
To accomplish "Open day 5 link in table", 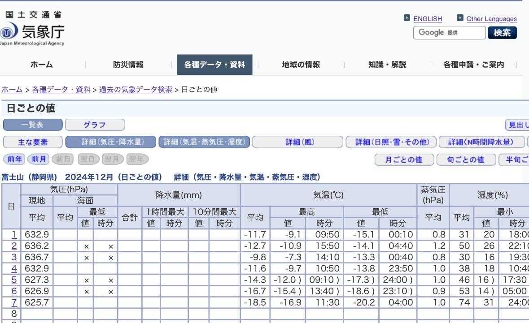I will (x=14, y=280).
